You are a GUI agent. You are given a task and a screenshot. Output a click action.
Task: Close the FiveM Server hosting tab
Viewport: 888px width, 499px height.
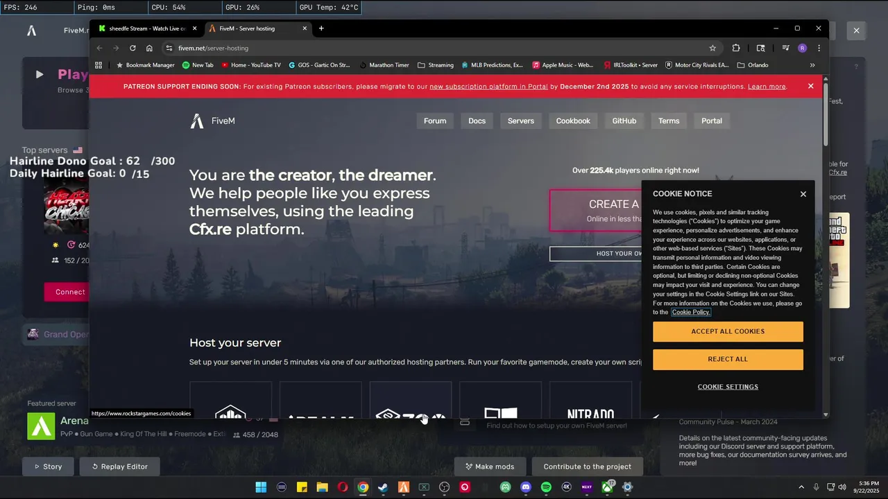[305, 28]
